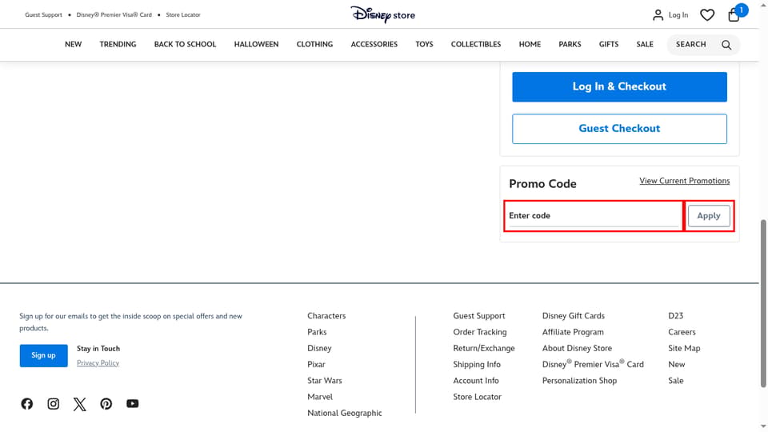Open the COLLECTIBLES menu

tap(476, 44)
